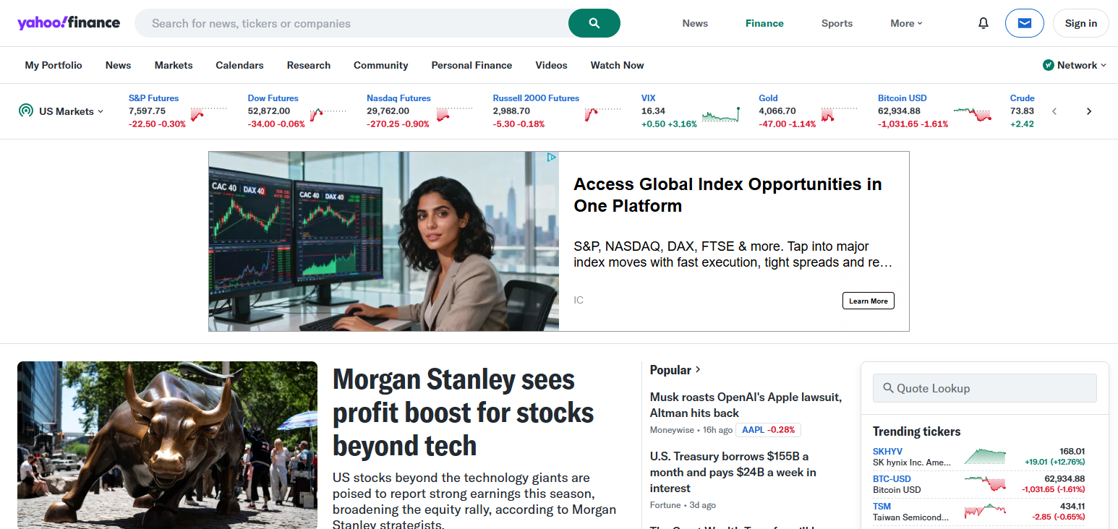Go to Sports in the top bar
1118x529 pixels.
point(837,23)
